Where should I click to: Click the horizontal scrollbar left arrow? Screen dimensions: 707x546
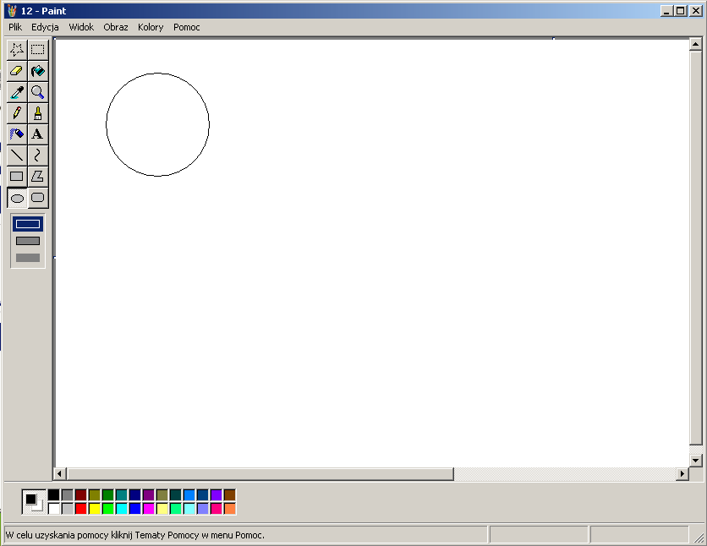pos(59,473)
